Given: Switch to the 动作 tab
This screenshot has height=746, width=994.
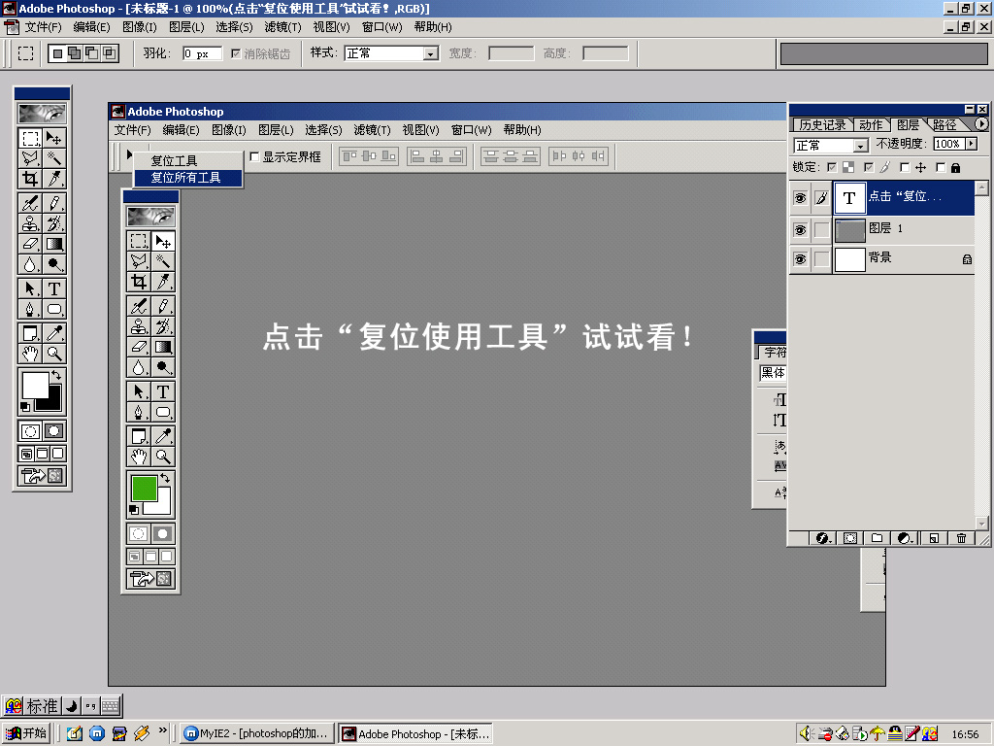Looking at the screenshot, I should tap(871, 125).
